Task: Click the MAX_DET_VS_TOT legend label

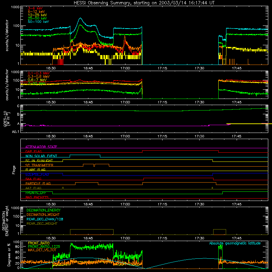Action: pos(42,250)
